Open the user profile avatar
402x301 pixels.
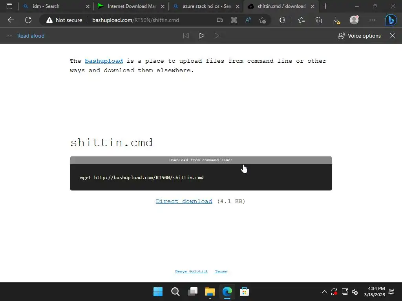coord(354,20)
